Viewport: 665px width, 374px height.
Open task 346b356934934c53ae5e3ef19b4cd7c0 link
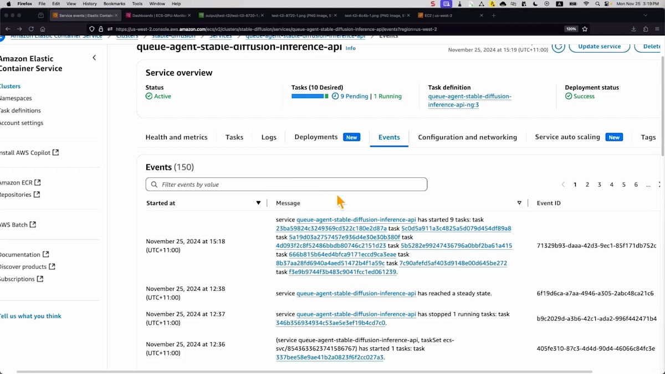click(x=330, y=322)
